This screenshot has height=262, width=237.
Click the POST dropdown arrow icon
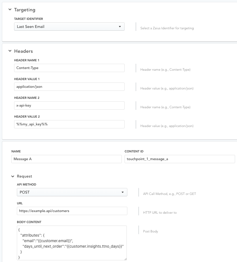click(x=123, y=192)
